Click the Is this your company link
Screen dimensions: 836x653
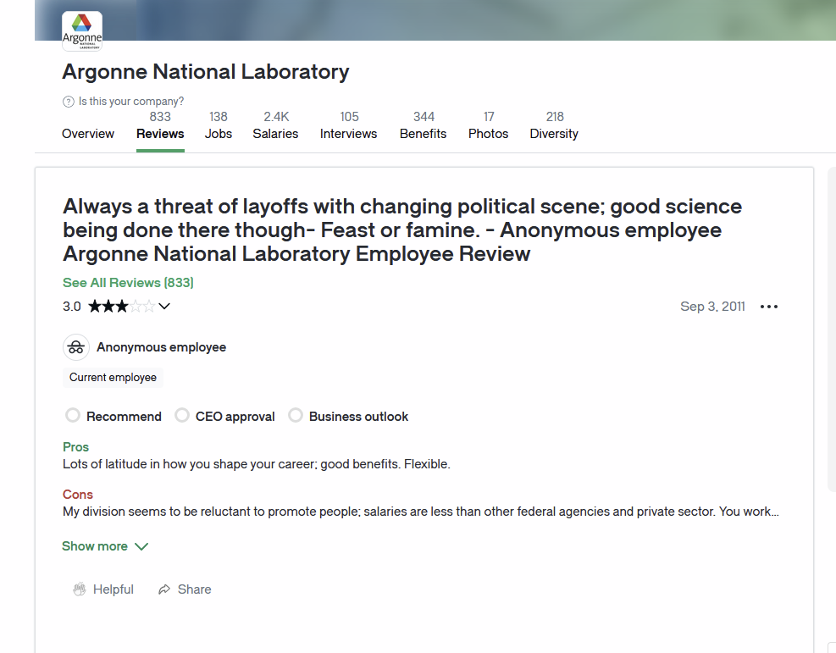click(130, 102)
